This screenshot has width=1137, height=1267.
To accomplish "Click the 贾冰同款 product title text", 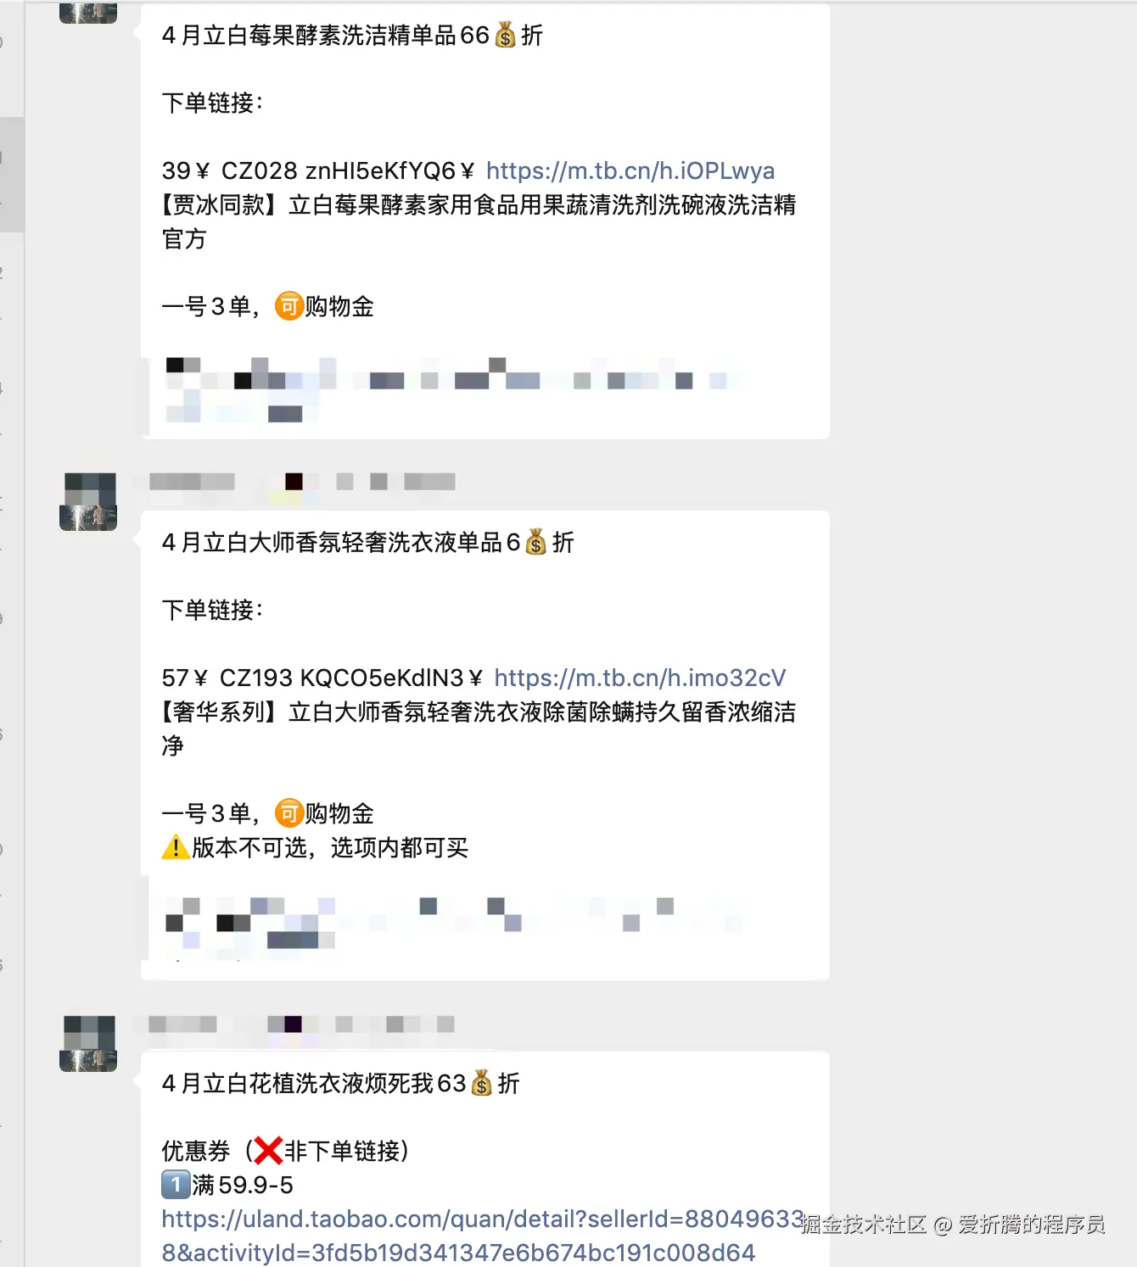I will coord(479,222).
